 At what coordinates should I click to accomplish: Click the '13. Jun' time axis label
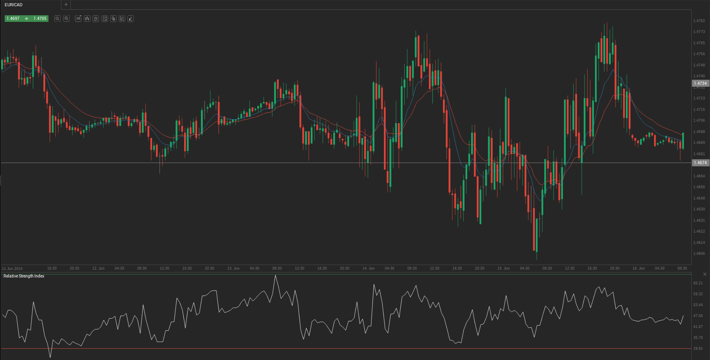point(233,269)
